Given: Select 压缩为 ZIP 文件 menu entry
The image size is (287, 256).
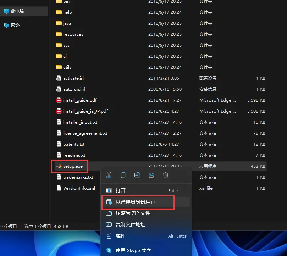Looking at the screenshot, I should pyautogui.click(x=146, y=213).
